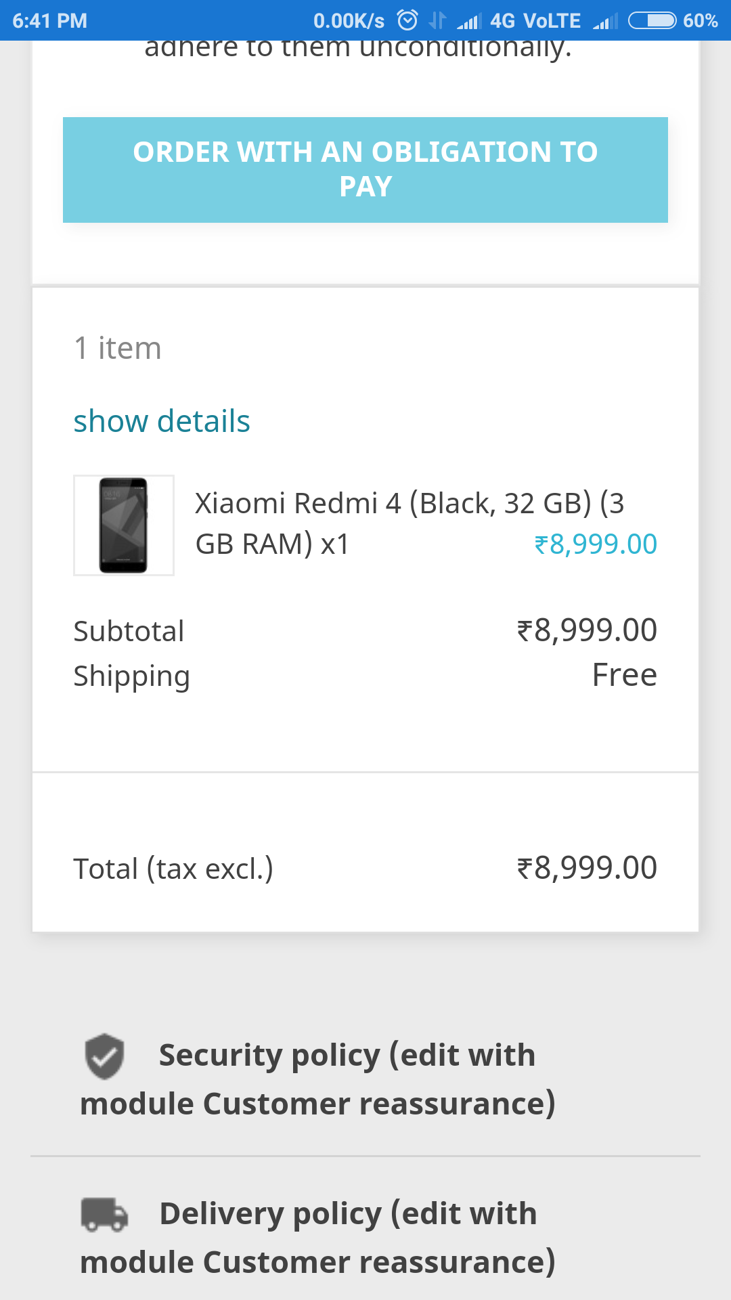Tap the 1 item cart count label
The width and height of the screenshot is (731, 1300).
[x=118, y=348]
